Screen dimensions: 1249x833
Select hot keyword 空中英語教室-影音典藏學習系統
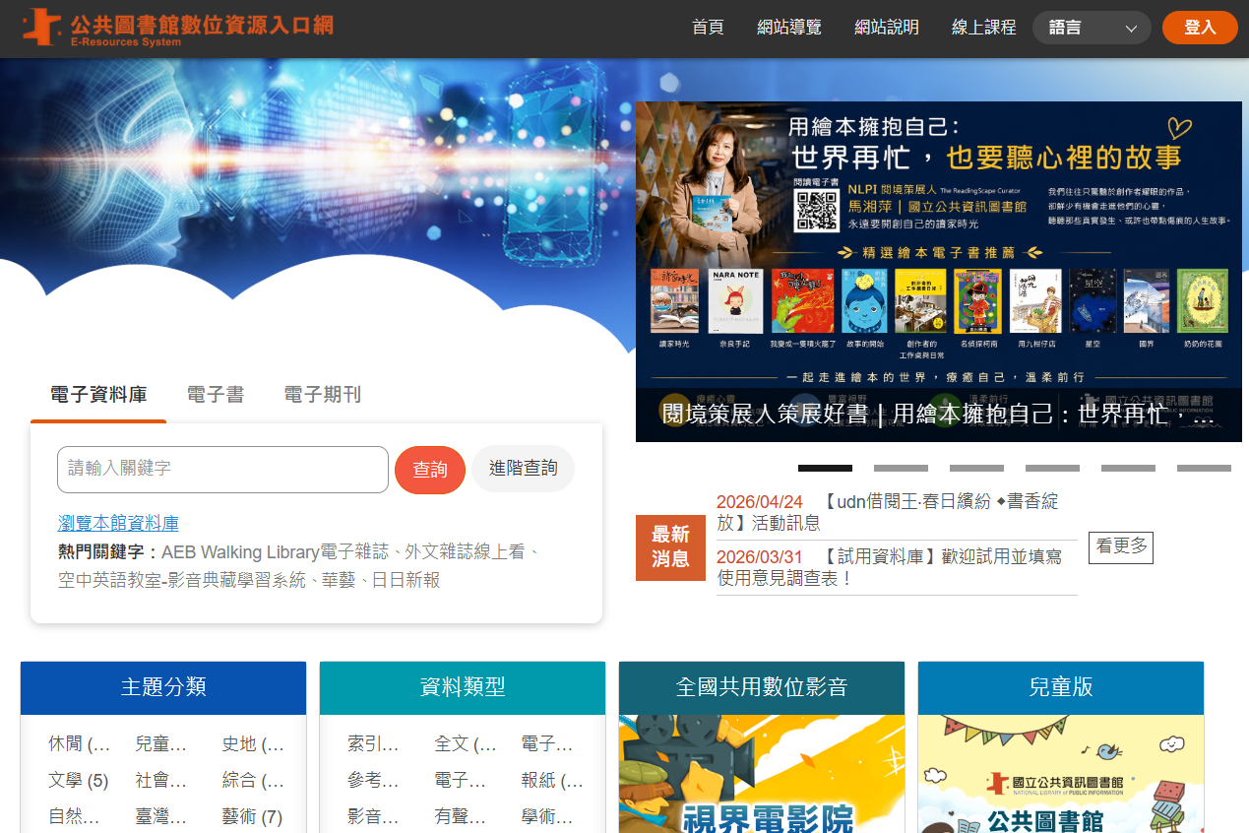point(182,580)
